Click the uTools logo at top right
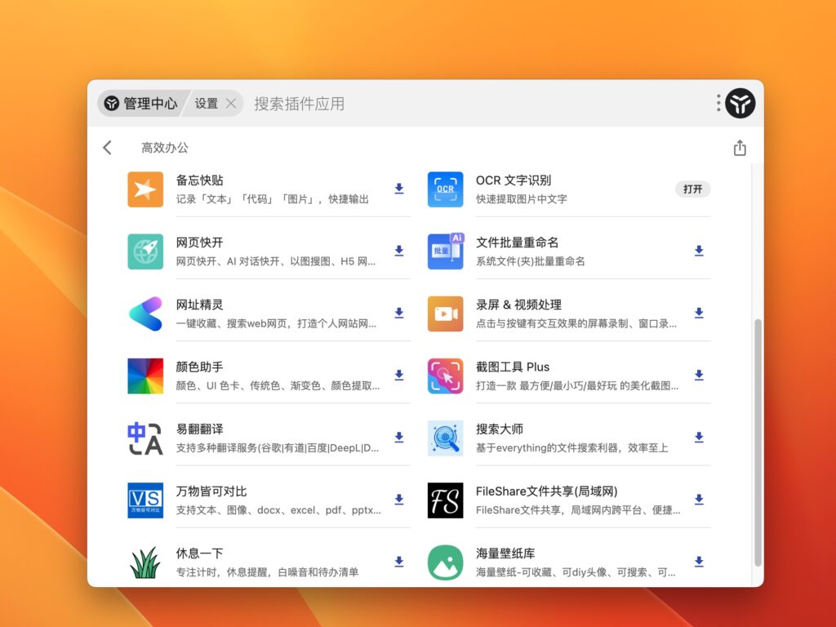The height and width of the screenshot is (627, 836). 740,103
